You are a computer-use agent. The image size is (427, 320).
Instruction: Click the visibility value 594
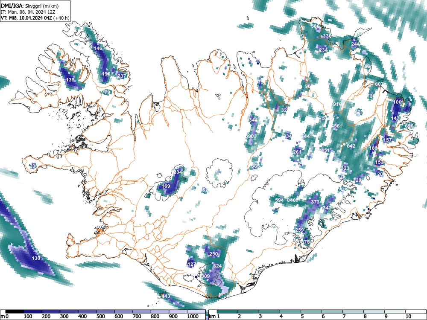pos(279,200)
